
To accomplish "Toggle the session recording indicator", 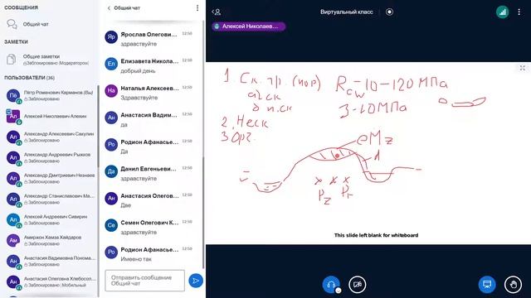I will (x=389, y=12).
